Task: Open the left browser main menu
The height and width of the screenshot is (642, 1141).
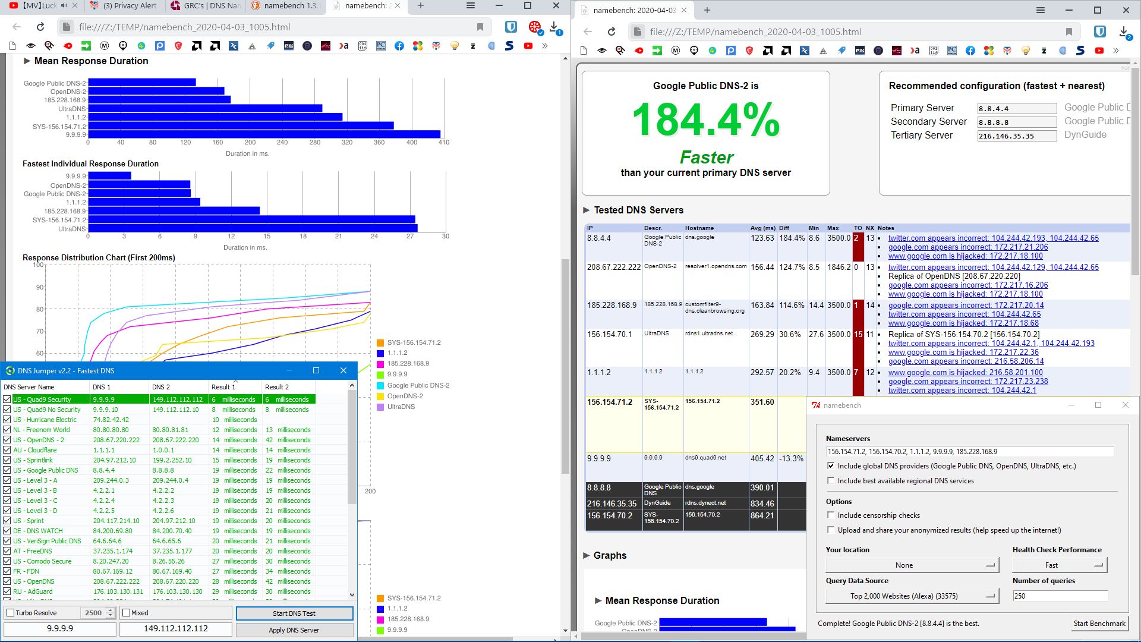Action: [x=470, y=6]
